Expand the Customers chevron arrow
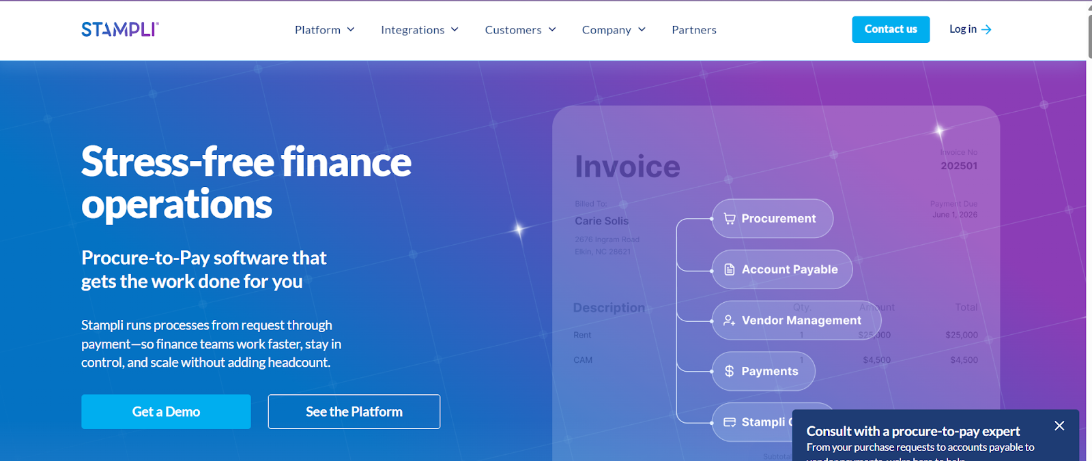Image resolution: width=1092 pixels, height=461 pixels. [x=552, y=29]
